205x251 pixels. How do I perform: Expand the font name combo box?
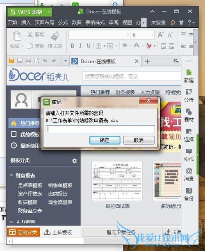click(x=128, y=35)
